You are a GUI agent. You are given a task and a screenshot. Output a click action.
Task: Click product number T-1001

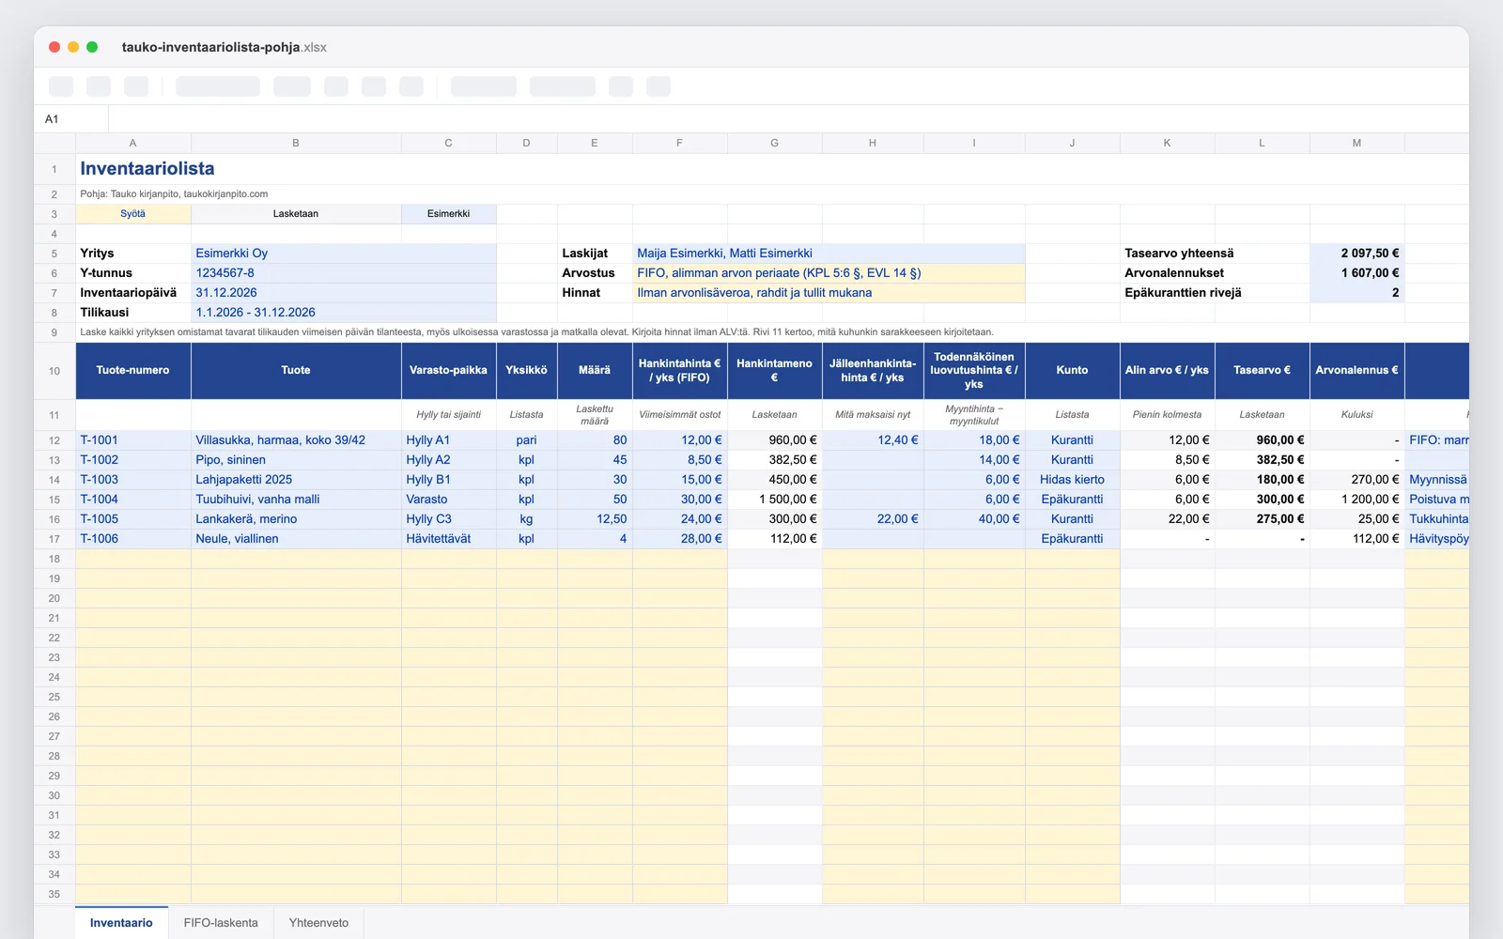click(x=133, y=440)
